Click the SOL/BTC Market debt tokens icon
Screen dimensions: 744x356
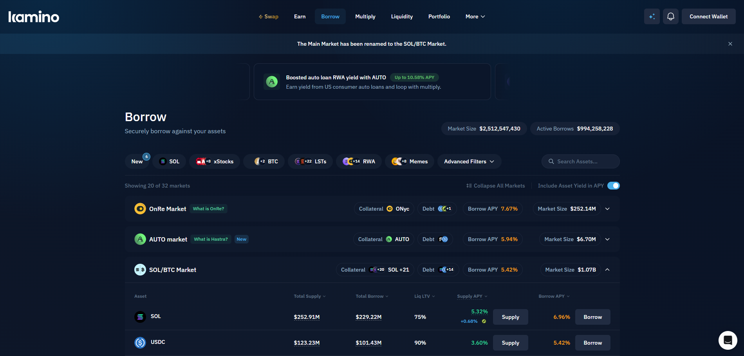[446, 270]
